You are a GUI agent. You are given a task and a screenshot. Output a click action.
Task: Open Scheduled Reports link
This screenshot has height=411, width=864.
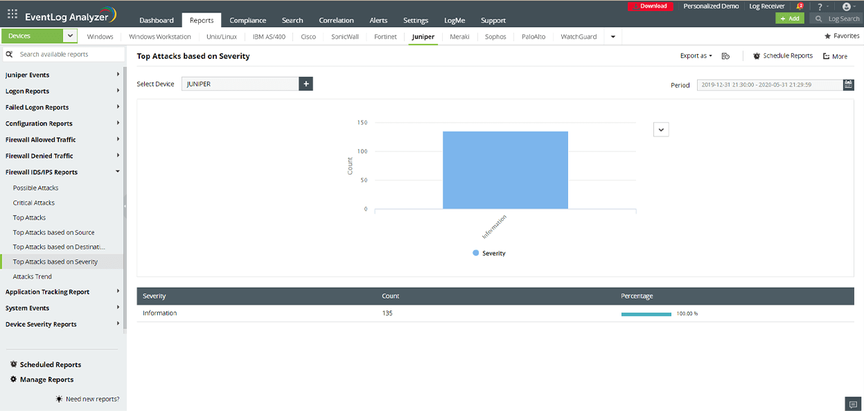[46, 365]
